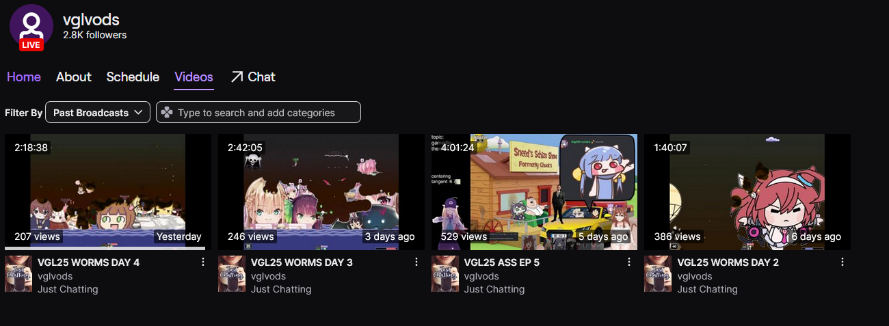Click the vglvods channel avatar with LIVE badge
The image size is (889, 326).
[31, 27]
